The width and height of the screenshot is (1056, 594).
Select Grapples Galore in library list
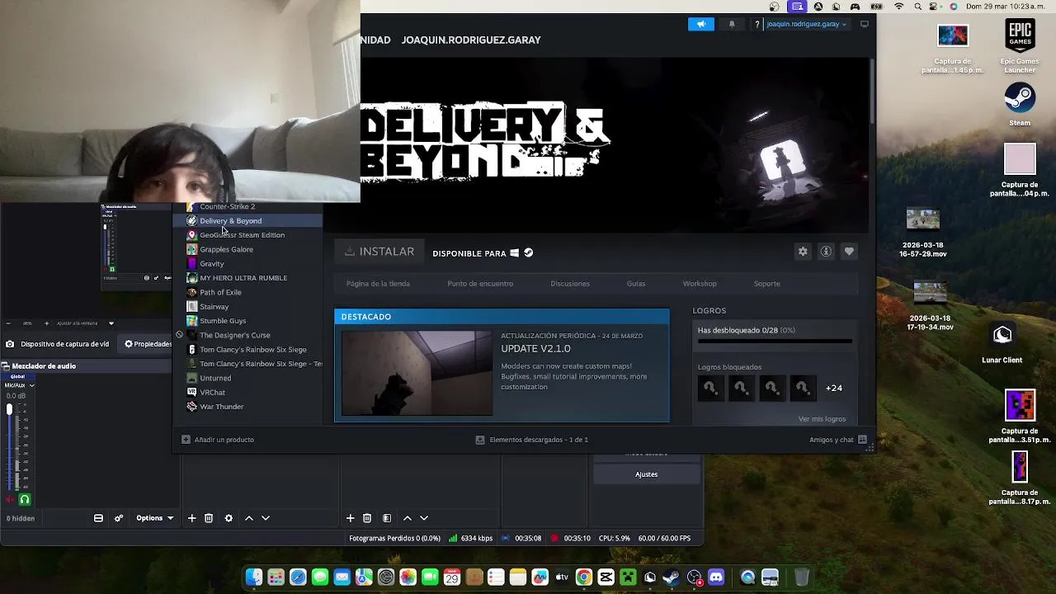247,249
